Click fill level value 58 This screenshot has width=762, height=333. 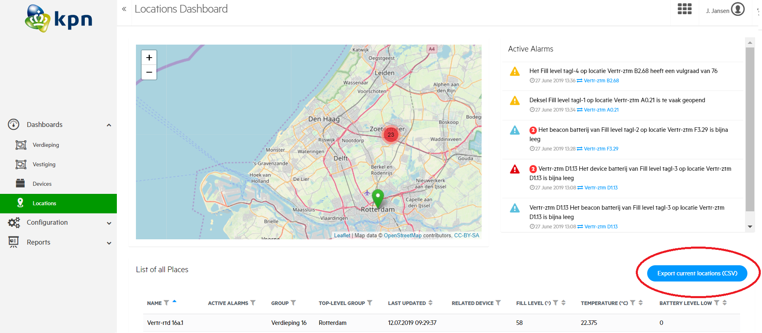519,323
